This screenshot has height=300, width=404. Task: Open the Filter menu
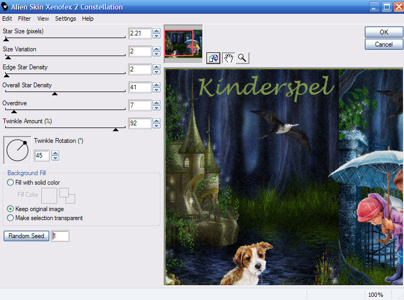(24, 19)
